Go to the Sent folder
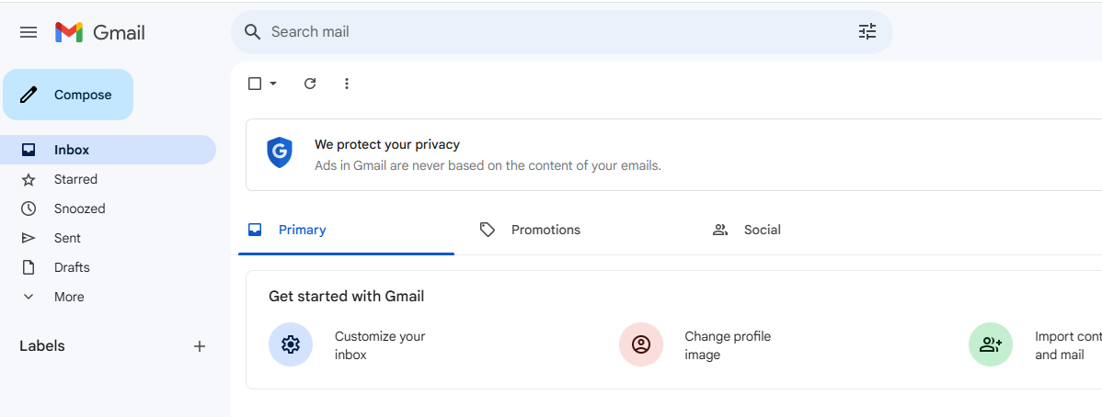This screenshot has width=1102, height=417. point(67,238)
